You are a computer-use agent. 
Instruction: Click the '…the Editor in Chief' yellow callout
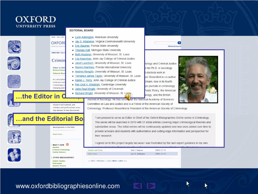(x=49, y=96)
